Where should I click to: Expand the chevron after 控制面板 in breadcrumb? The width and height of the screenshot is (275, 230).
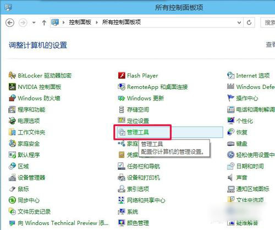tap(97, 23)
